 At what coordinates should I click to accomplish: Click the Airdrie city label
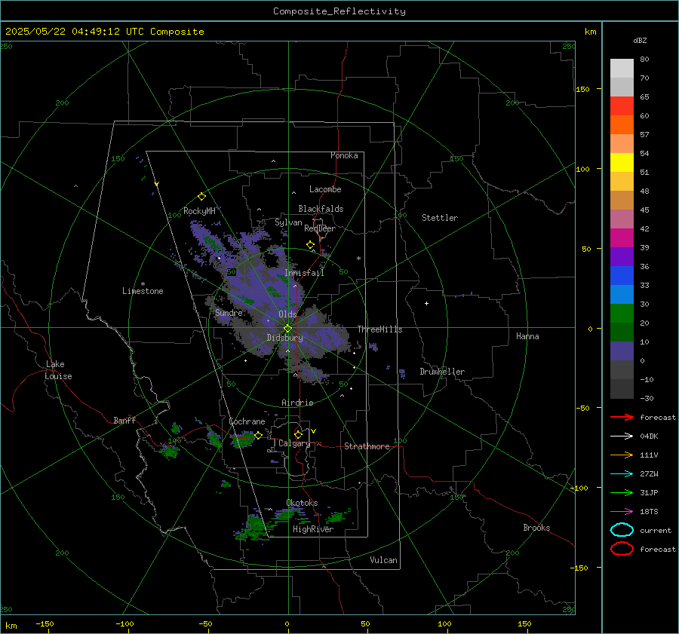[x=297, y=403]
